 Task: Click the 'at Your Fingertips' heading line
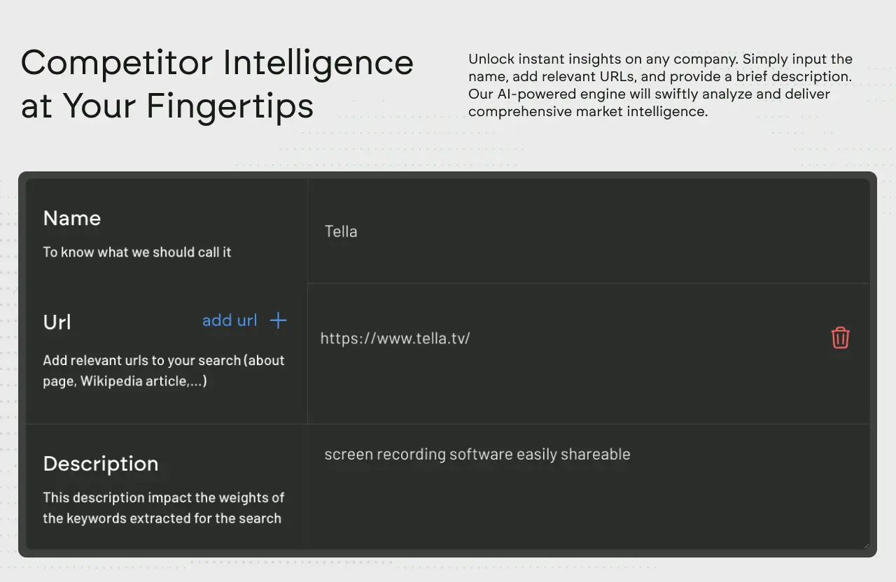point(167,106)
